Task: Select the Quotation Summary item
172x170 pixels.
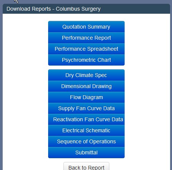Action: [86, 27]
